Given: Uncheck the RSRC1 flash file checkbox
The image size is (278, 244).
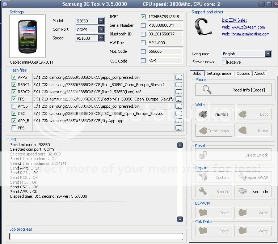Looking at the screenshot, I should (14, 85).
